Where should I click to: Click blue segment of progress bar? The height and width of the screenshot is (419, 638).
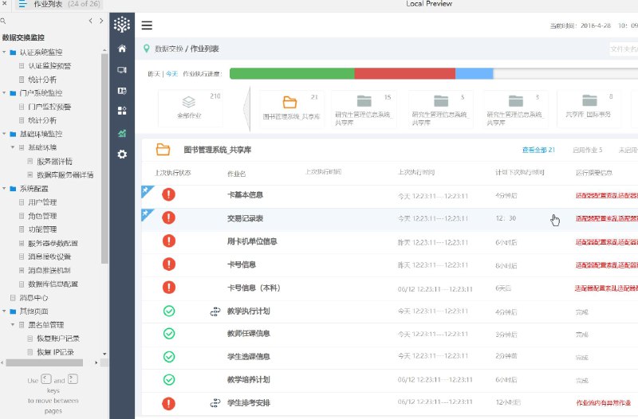pos(474,73)
